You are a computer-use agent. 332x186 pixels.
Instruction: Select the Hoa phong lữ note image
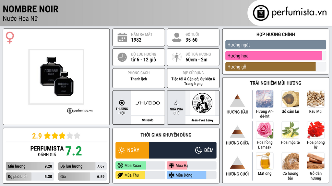pos(316,130)
